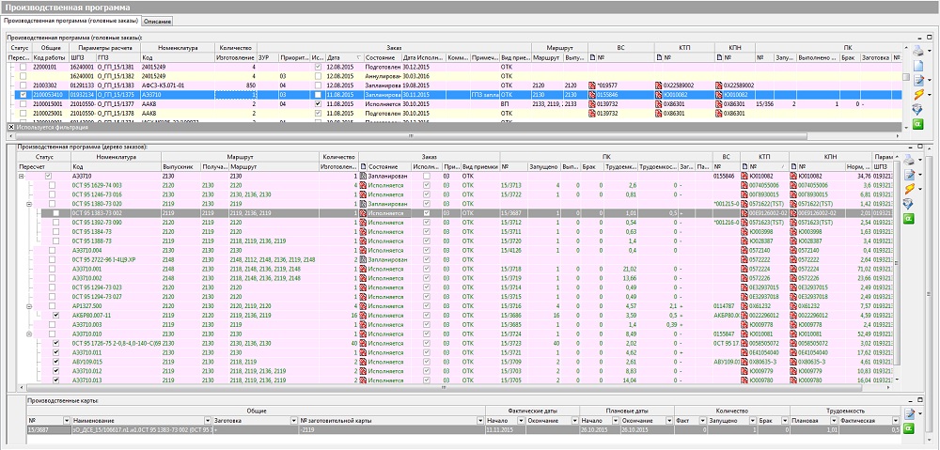Screen dimensions: 940x450
Task: Click the lightning bolt icon in top panel
Action: point(918,94)
